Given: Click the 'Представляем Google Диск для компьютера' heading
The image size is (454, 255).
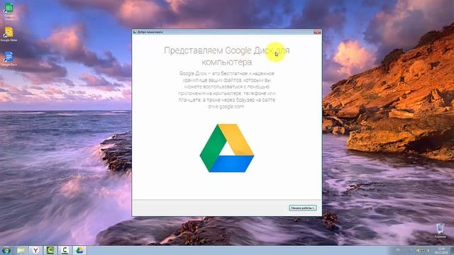Looking at the screenshot, I should pyautogui.click(x=227, y=56).
